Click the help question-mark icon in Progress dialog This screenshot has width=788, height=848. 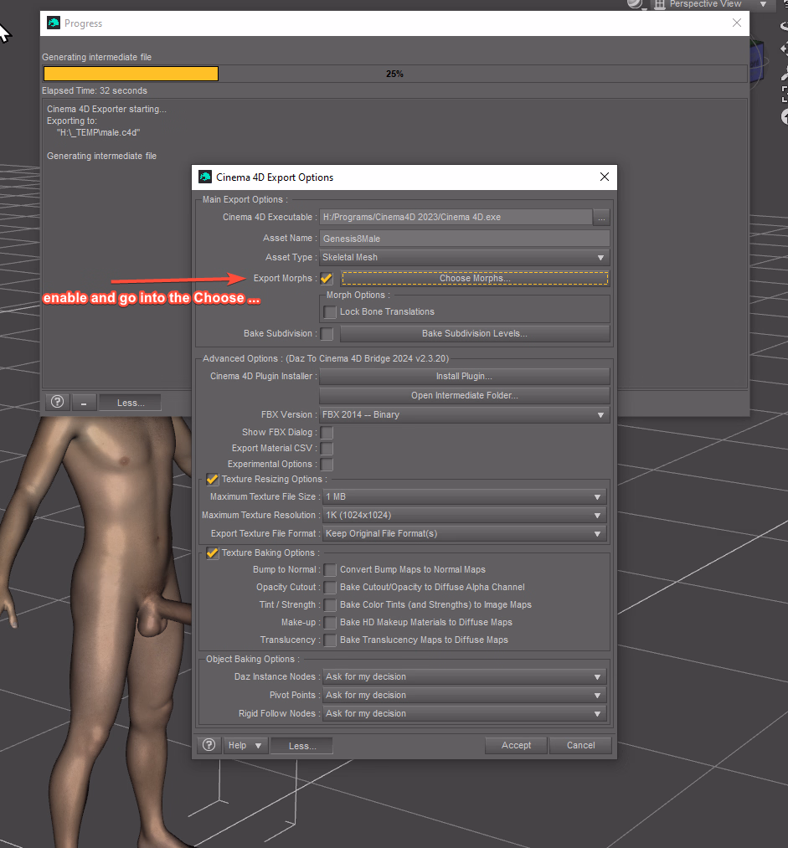point(57,402)
